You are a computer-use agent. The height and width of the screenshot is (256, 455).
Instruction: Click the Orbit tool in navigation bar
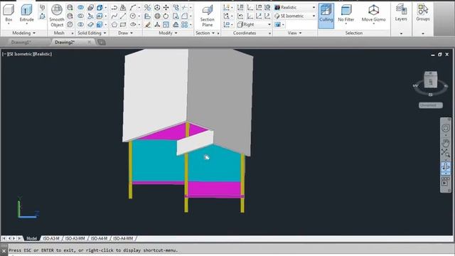[446, 166]
